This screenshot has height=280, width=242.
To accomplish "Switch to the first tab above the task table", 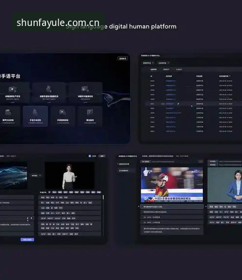I will [x=154, y=69].
